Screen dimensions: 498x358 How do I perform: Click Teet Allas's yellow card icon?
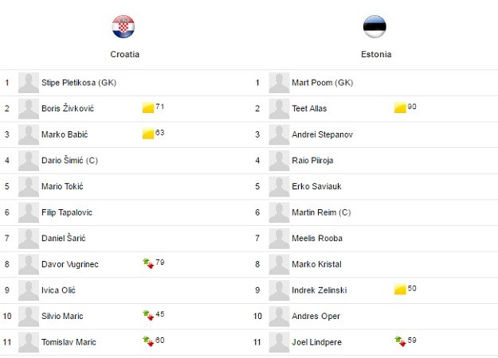pos(400,108)
